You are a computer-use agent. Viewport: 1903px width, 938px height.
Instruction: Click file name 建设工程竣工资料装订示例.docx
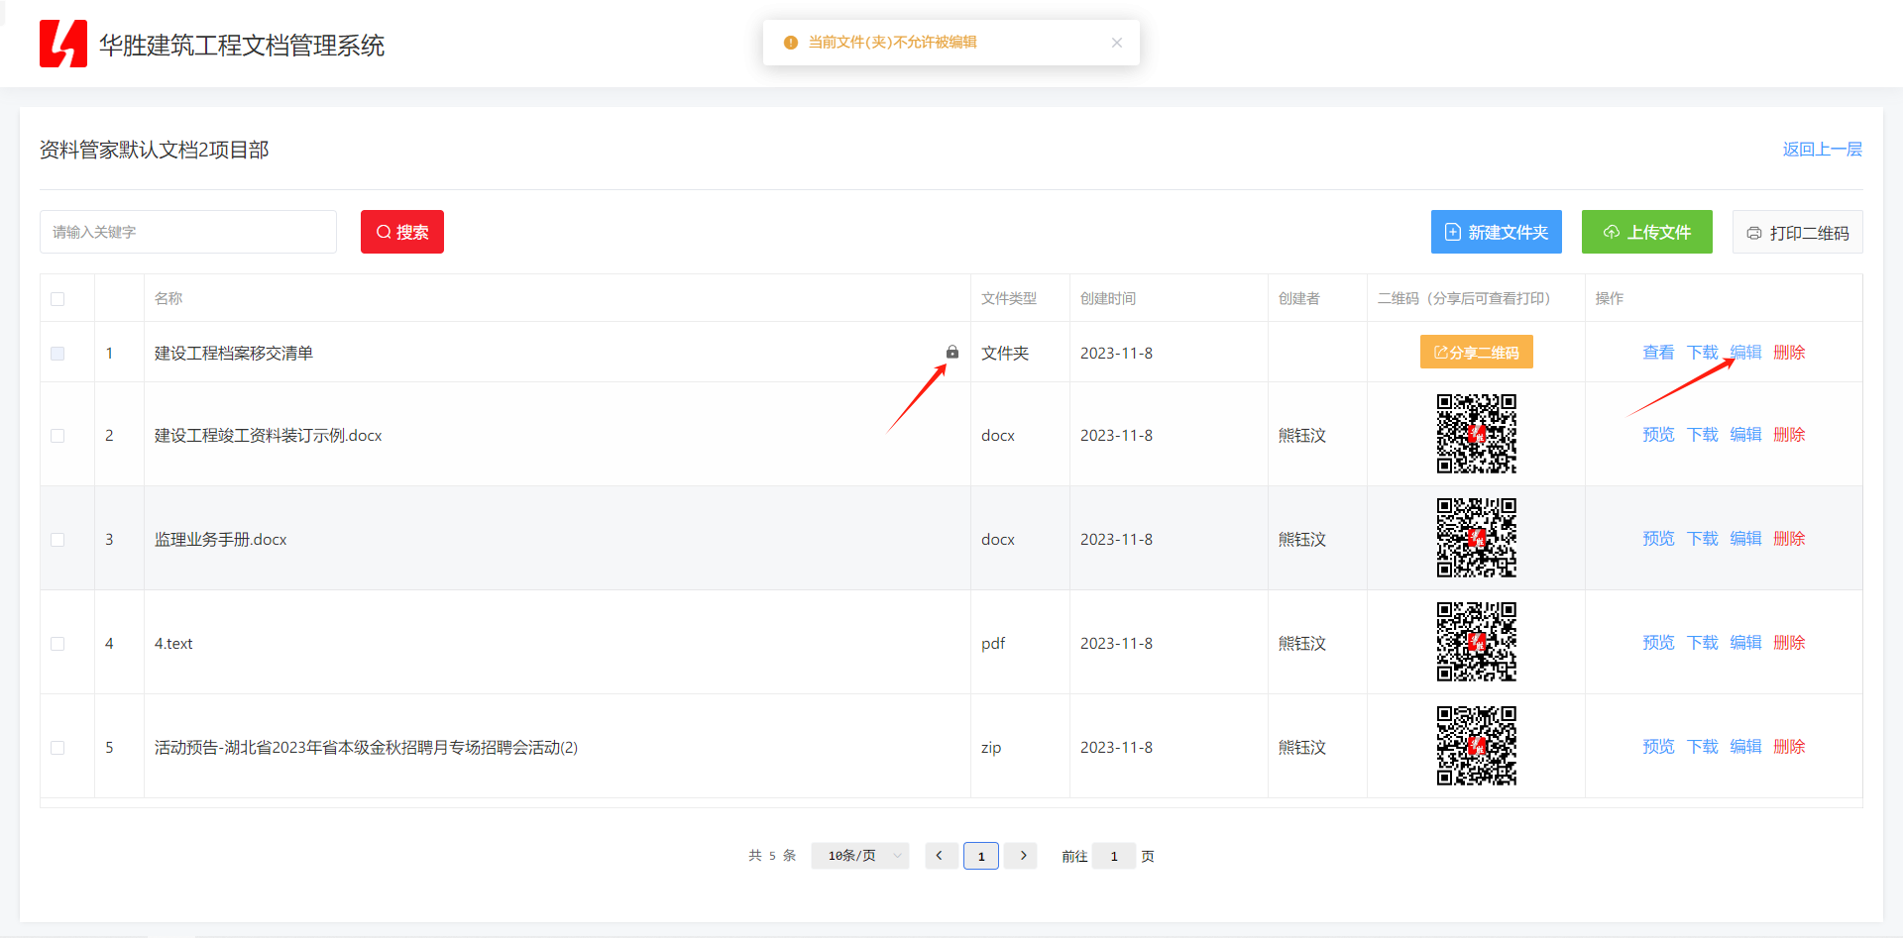click(269, 436)
